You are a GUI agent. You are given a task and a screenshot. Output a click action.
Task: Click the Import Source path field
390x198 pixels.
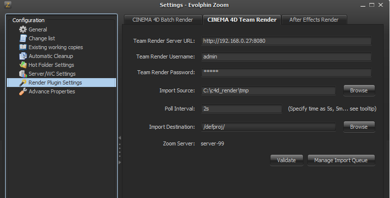pos(269,90)
